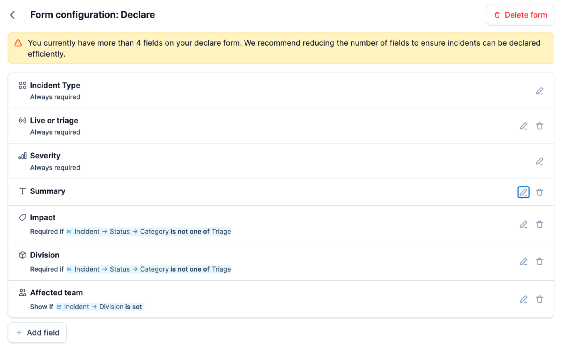This screenshot has height=345, width=574.
Task: Click the Division required-if condition badge
Action: 148,269
